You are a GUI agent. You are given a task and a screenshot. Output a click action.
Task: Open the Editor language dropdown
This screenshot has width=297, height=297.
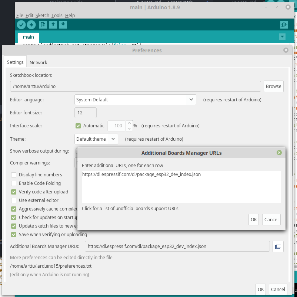pyautogui.click(x=135, y=100)
